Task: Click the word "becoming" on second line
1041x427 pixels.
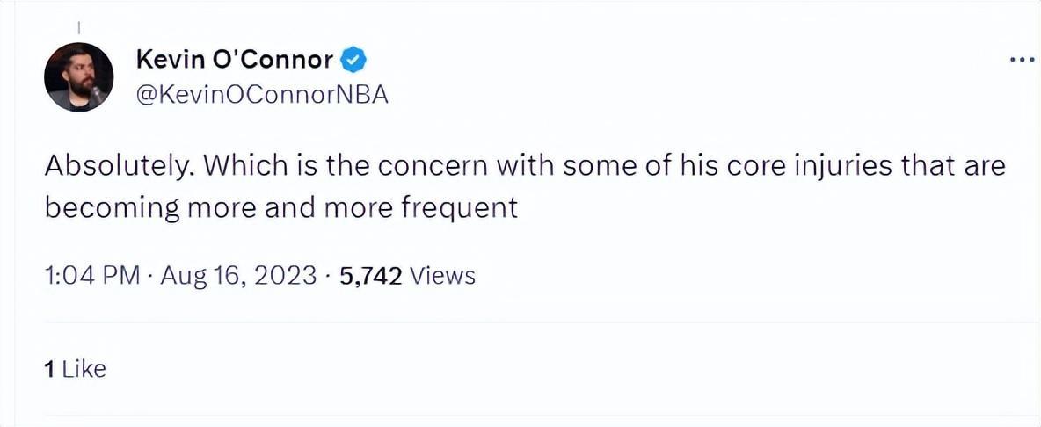Action: [110, 209]
